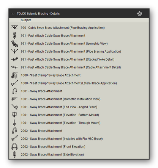Select 1001 (Elevation - Through Mount) text
This screenshot has width=158, height=168.
61,123
